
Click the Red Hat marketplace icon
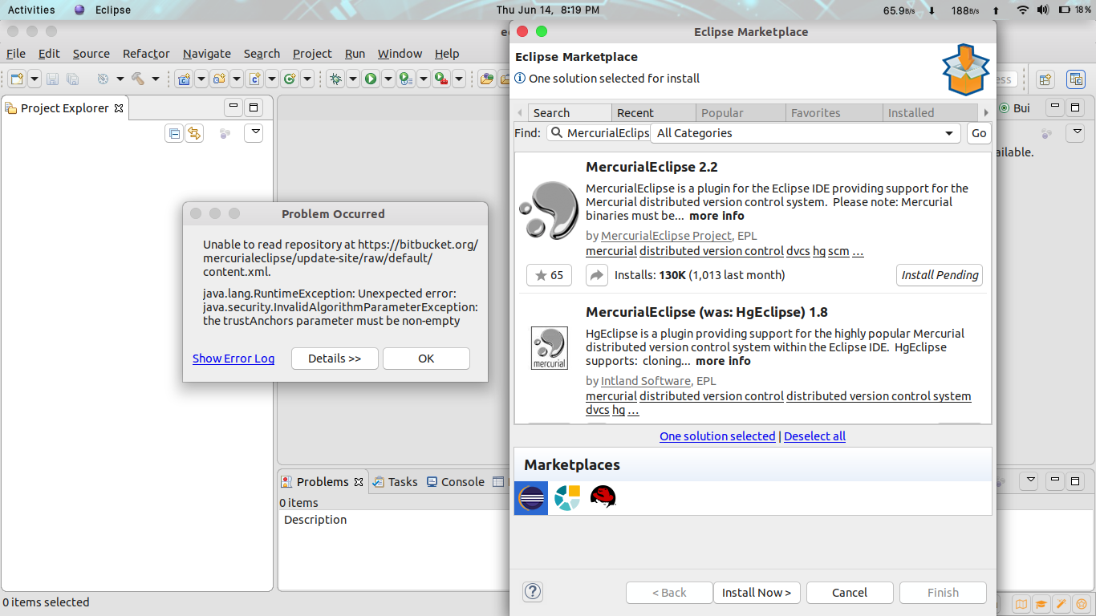tap(603, 498)
